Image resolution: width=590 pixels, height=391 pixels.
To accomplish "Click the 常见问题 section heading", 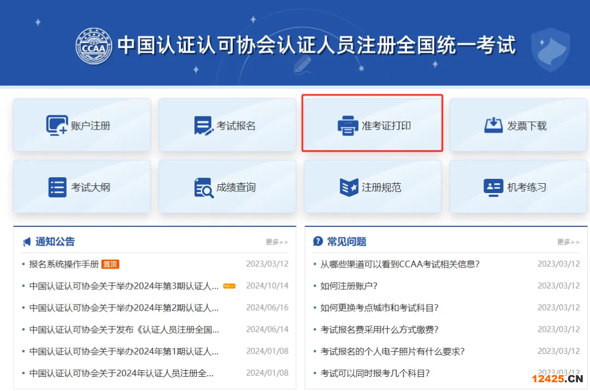I will 346,242.
